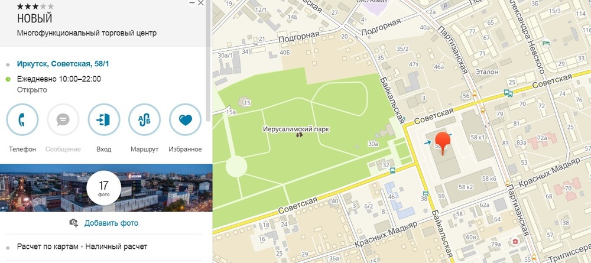The width and height of the screenshot is (591, 263).
Task: Open the night city photo thumbnail
Action: point(106,188)
